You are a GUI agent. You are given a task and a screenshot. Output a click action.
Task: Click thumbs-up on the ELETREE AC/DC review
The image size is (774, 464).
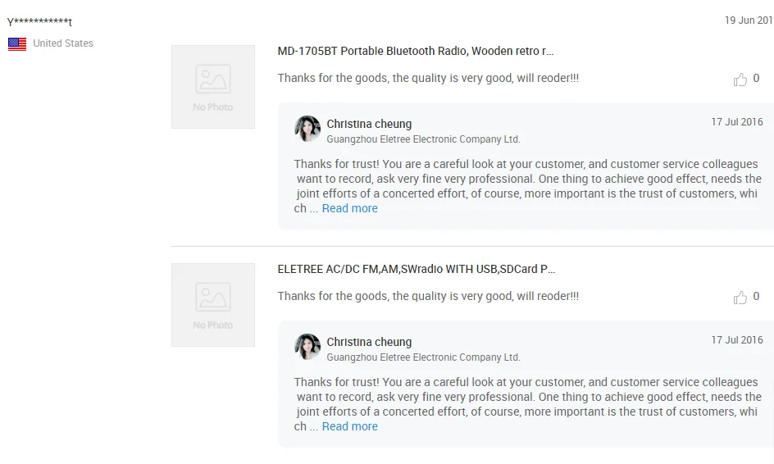point(740,297)
